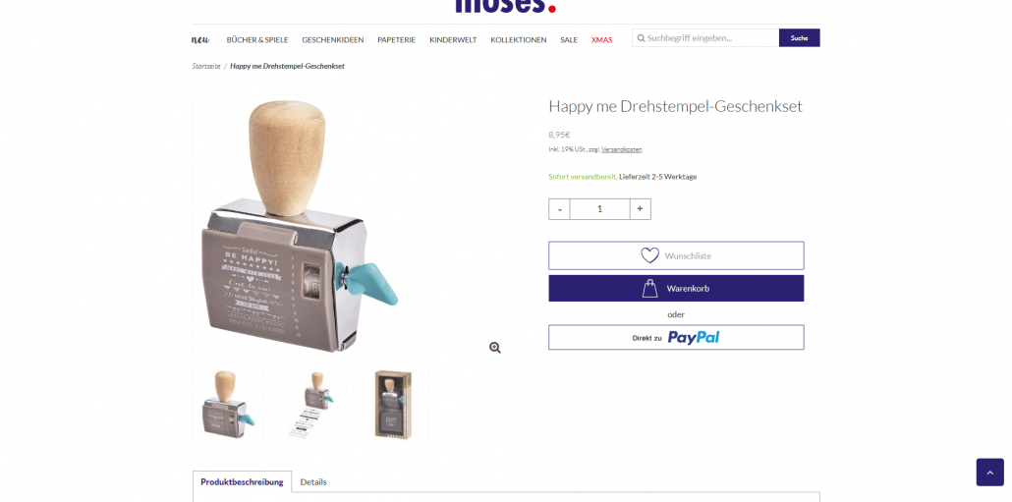Viewport: 1012px width, 502px height.
Task: Increase quantity with the plus button
Action: (x=641, y=209)
